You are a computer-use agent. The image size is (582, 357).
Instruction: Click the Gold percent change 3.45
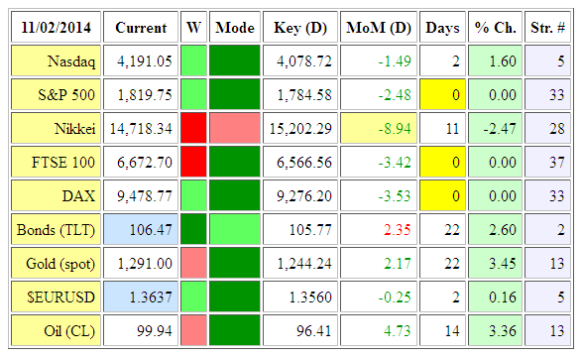coord(495,263)
